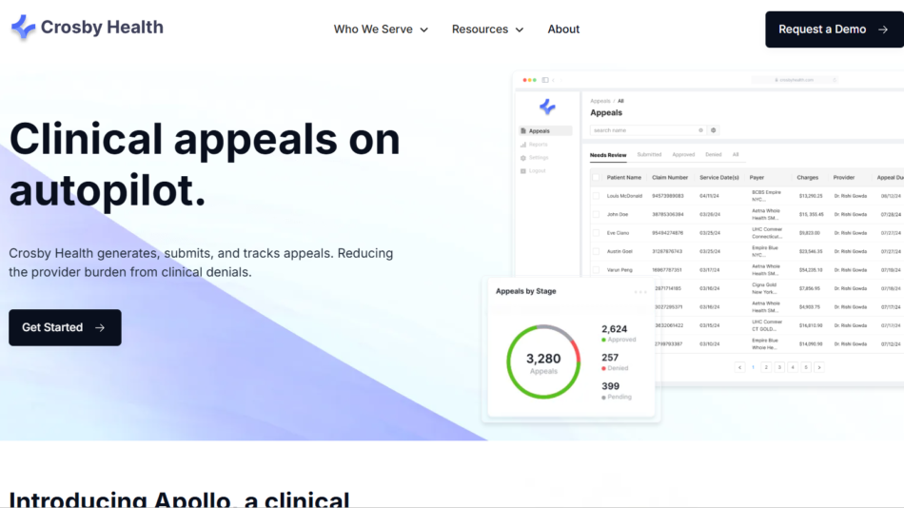Click the arrow icon in Request a Demo

pyautogui.click(x=883, y=29)
